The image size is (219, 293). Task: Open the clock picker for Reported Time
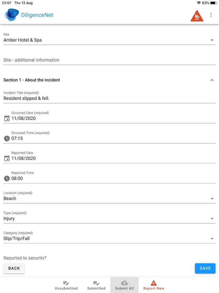coord(7,178)
